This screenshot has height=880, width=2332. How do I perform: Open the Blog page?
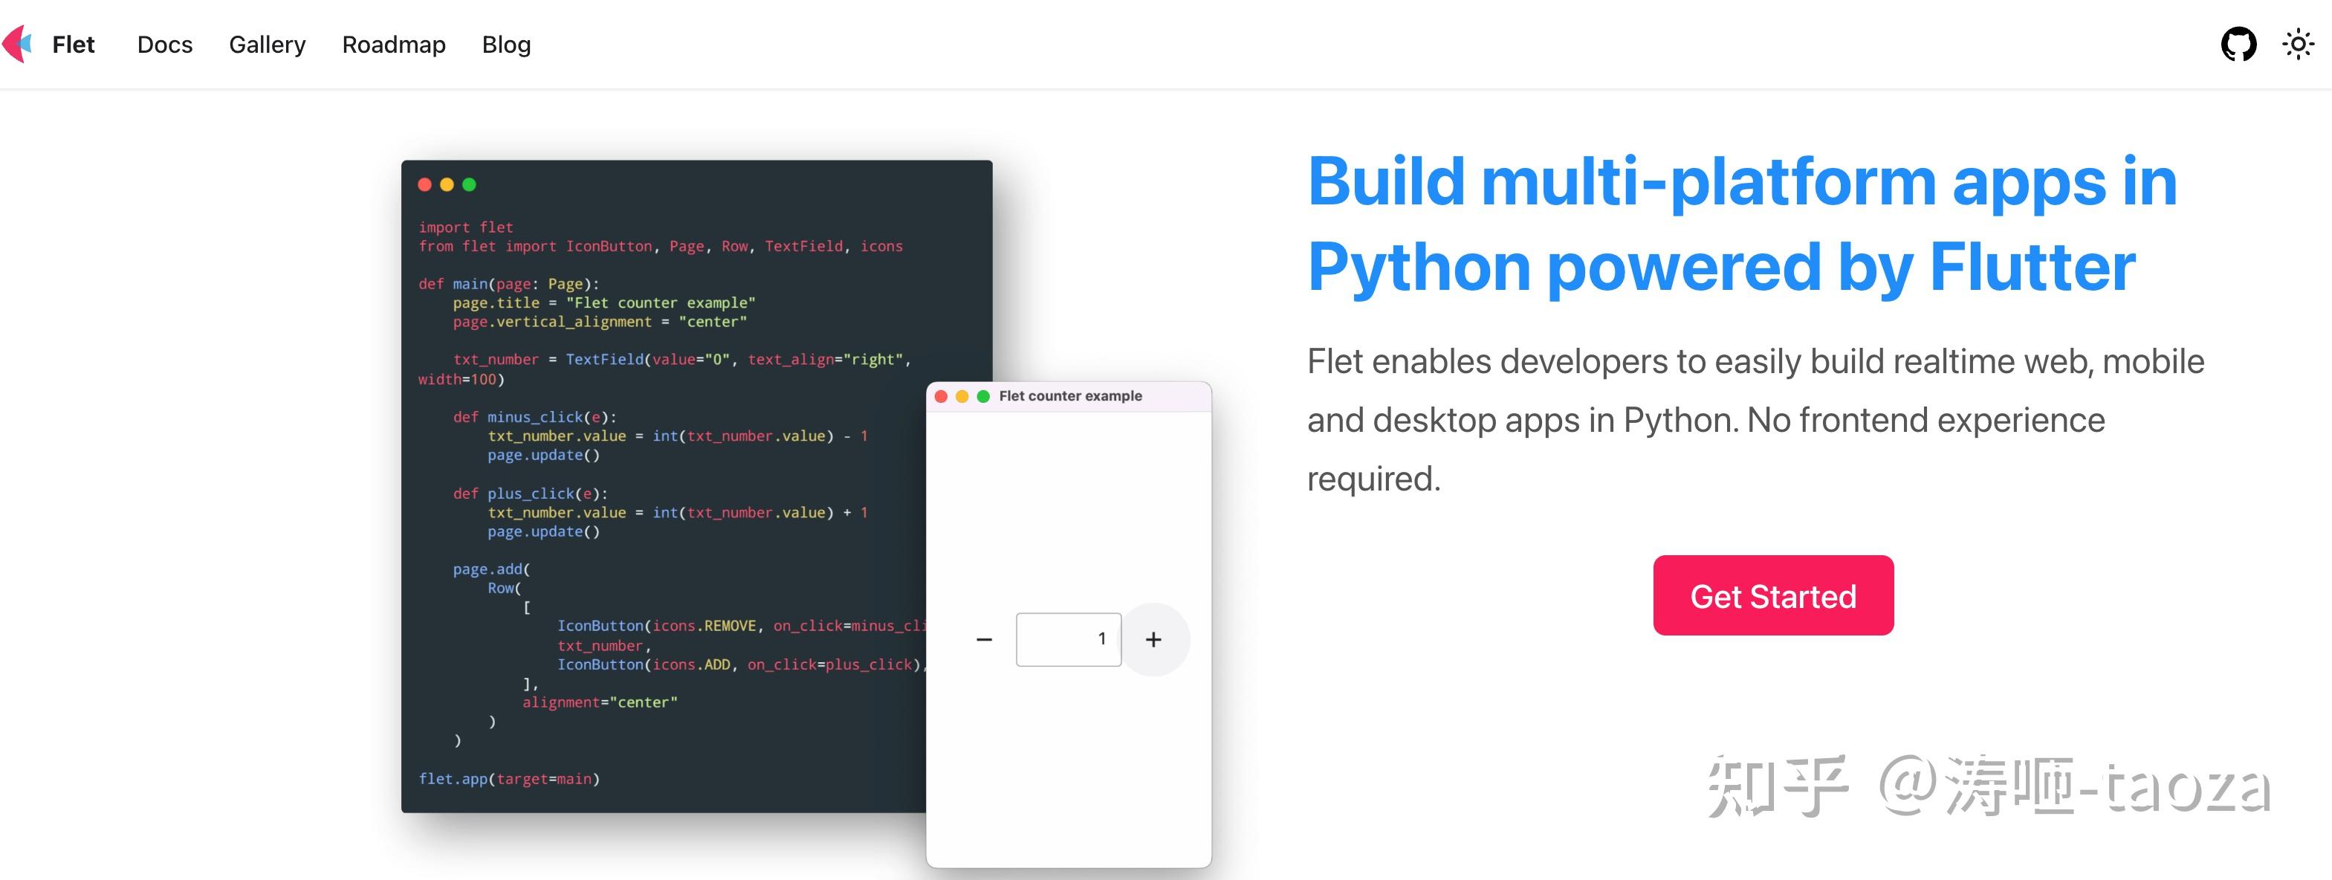click(506, 45)
